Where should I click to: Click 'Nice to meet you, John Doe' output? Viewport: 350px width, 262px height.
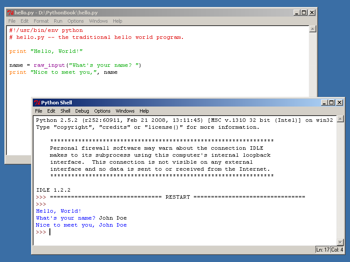click(x=81, y=225)
